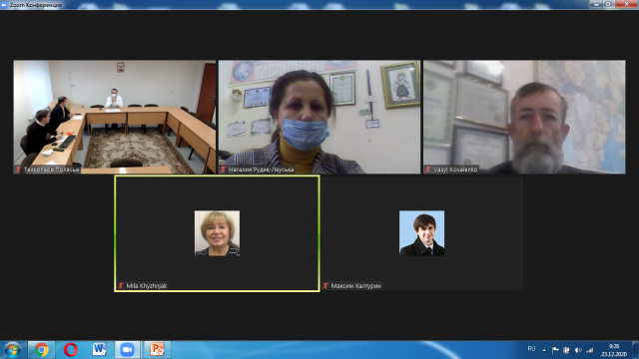The image size is (639, 359).
Task: Open Google Chrome from the taskbar
Action: (41, 350)
